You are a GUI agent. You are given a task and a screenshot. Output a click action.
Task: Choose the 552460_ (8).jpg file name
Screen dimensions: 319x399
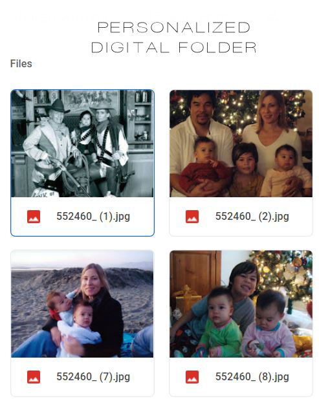coord(252,377)
